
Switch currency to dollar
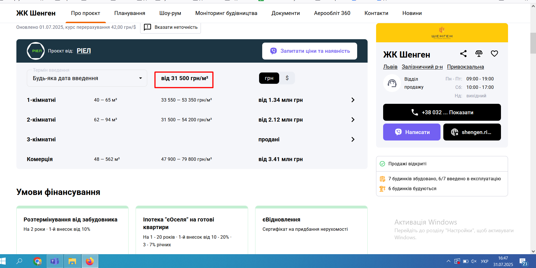click(x=287, y=78)
